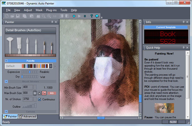Click the Nr. of Strokes field
The image size is (192, 126).
(x=28, y=99)
